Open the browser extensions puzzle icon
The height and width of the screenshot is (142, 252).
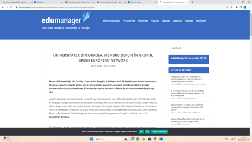coord(236,7)
